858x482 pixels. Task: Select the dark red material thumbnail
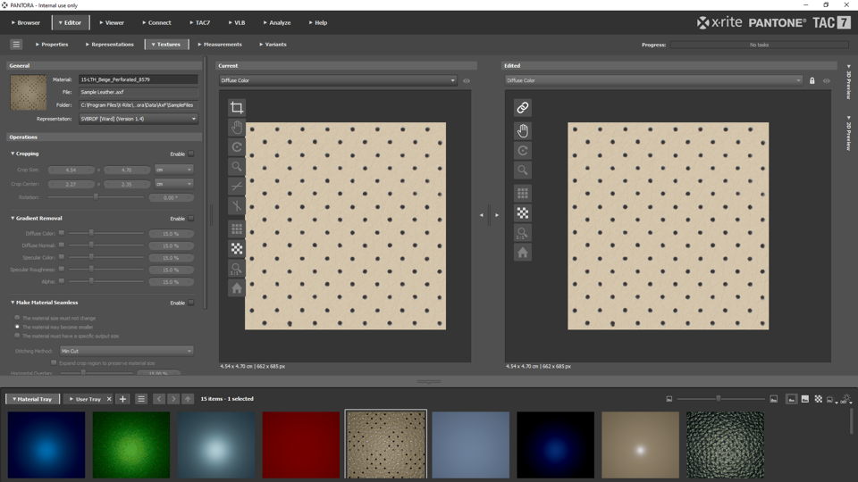click(x=301, y=445)
